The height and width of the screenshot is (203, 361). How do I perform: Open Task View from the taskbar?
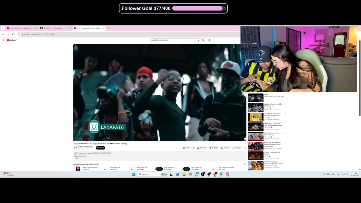[171, 174]
